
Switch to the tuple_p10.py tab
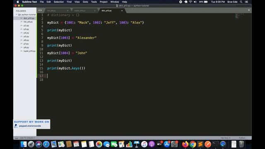[84, 11]
